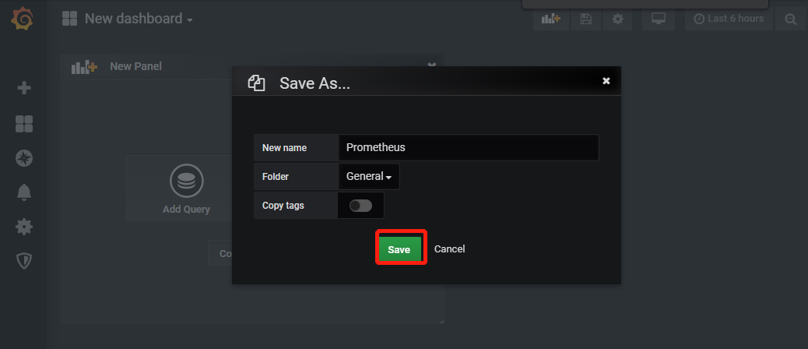The image size is (808, 349).
Task: Expand the General folder dropdown
Action: [369, 176]
